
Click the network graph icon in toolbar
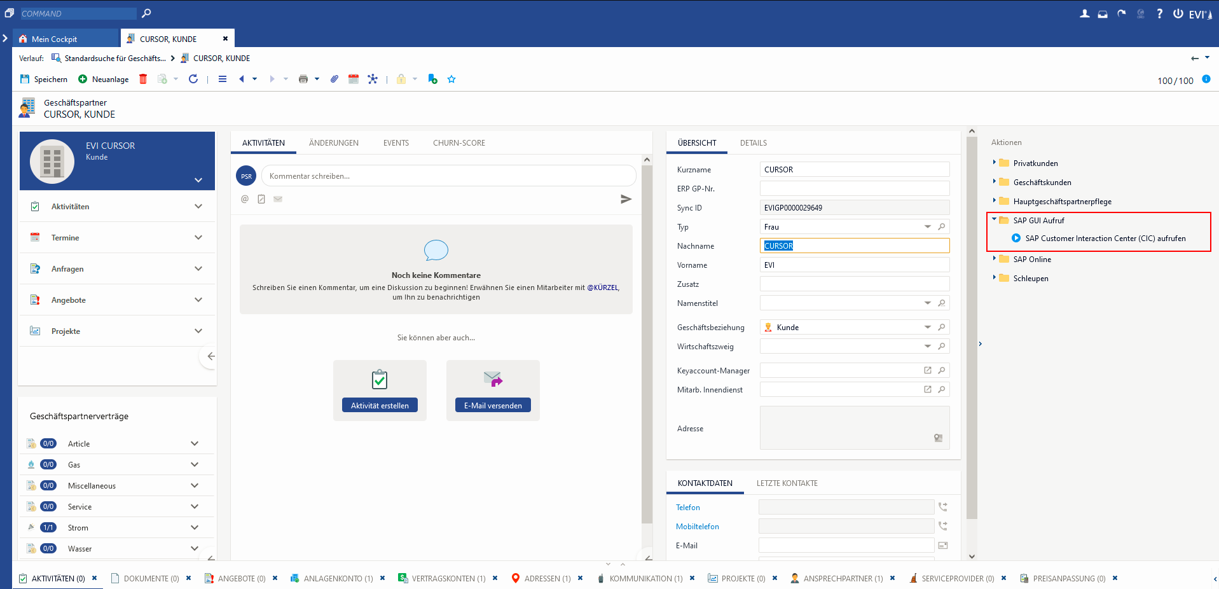[x=373, y=79]
